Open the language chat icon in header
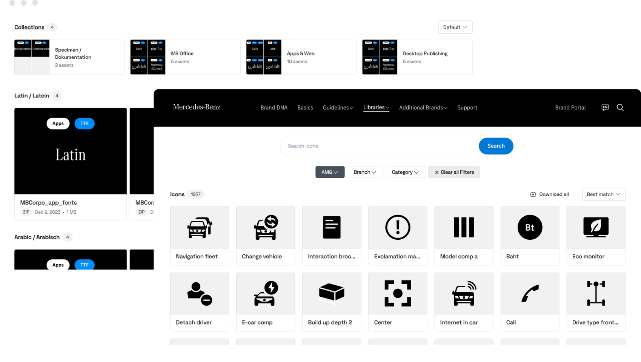This screenshot has height=362, width=641. 605,108
